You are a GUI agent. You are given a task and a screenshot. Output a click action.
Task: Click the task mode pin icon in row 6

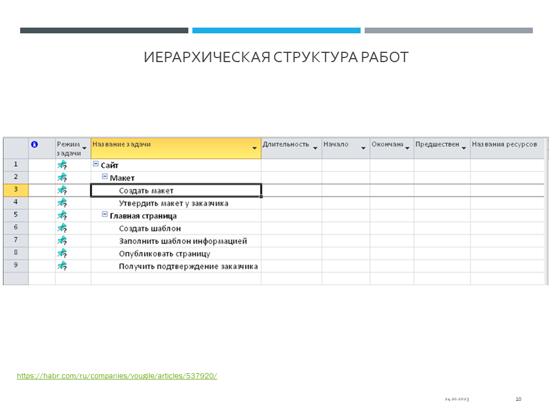[62, 228]
